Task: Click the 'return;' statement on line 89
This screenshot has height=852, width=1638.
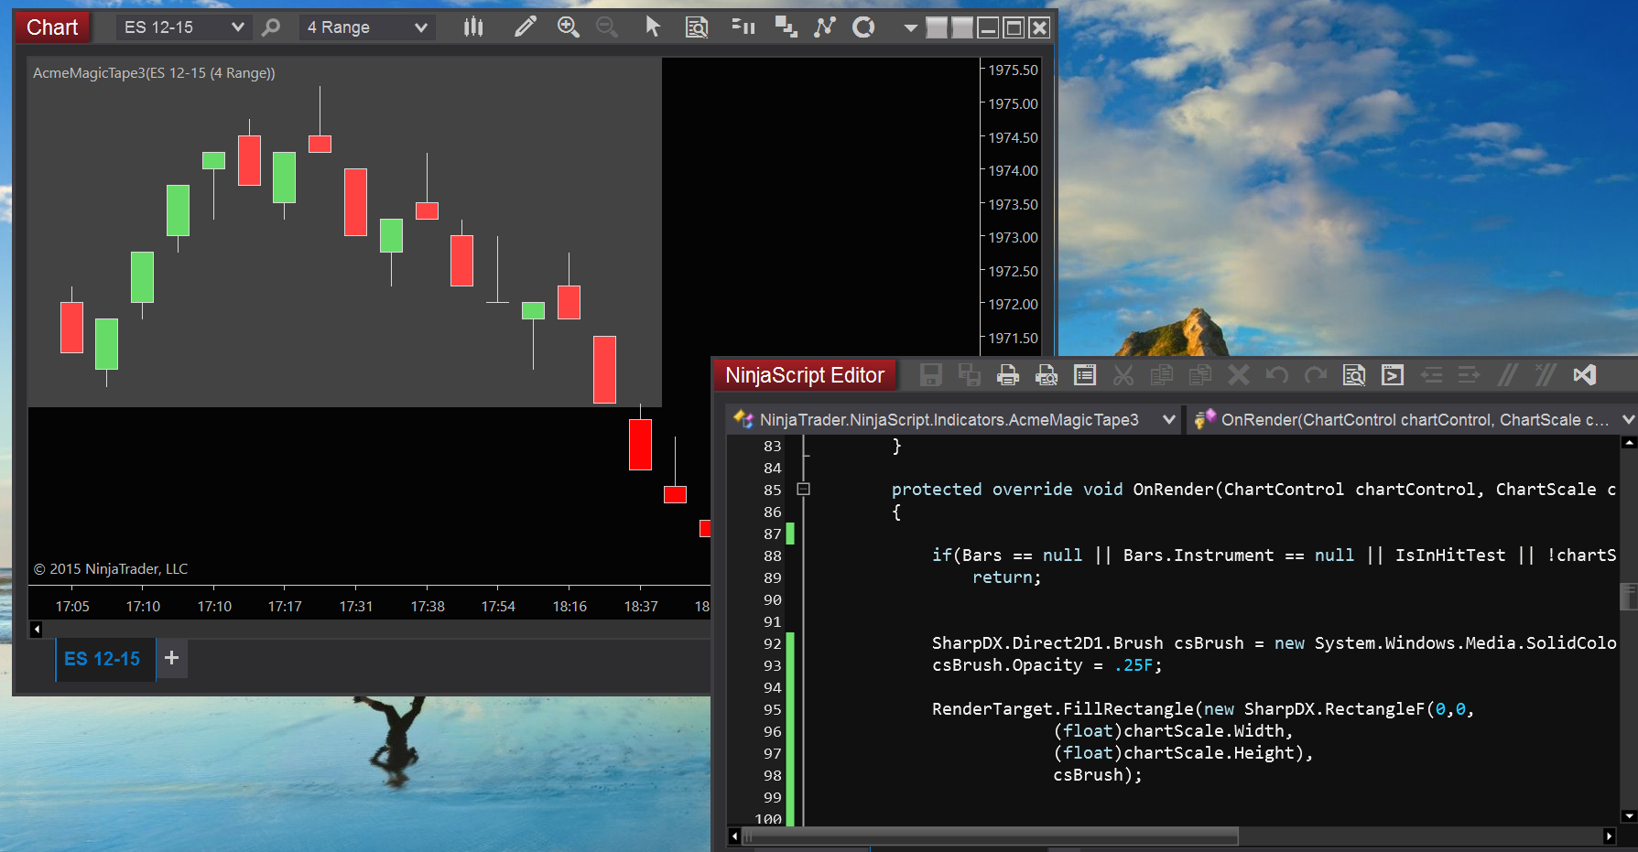Action: (x=1006, y=578)
